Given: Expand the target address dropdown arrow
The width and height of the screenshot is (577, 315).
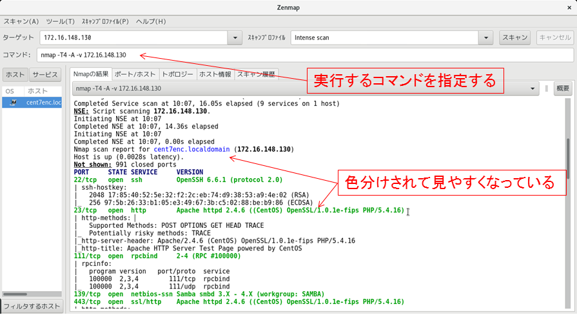Looking at the screenshot, I should [x=235, y=37].
